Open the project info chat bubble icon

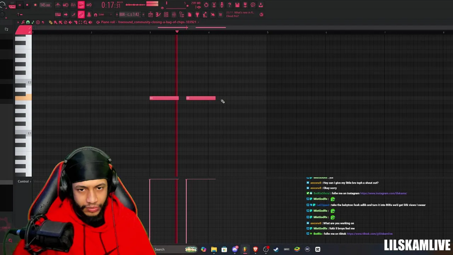pyautogui.click(x=253, y=5)
